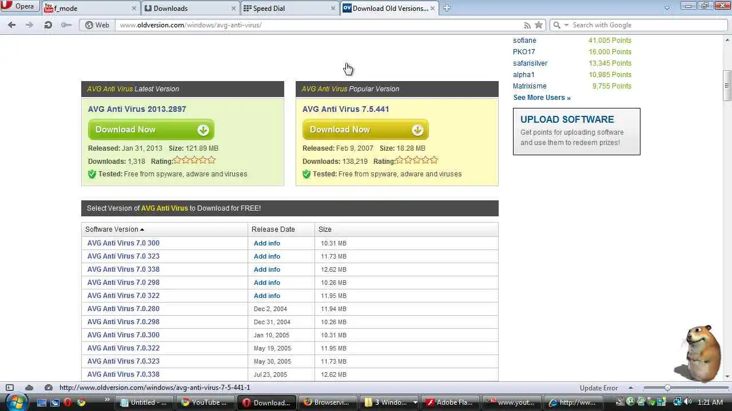Click the search magnifier icon
732x411 pixels.
(557, 25)
